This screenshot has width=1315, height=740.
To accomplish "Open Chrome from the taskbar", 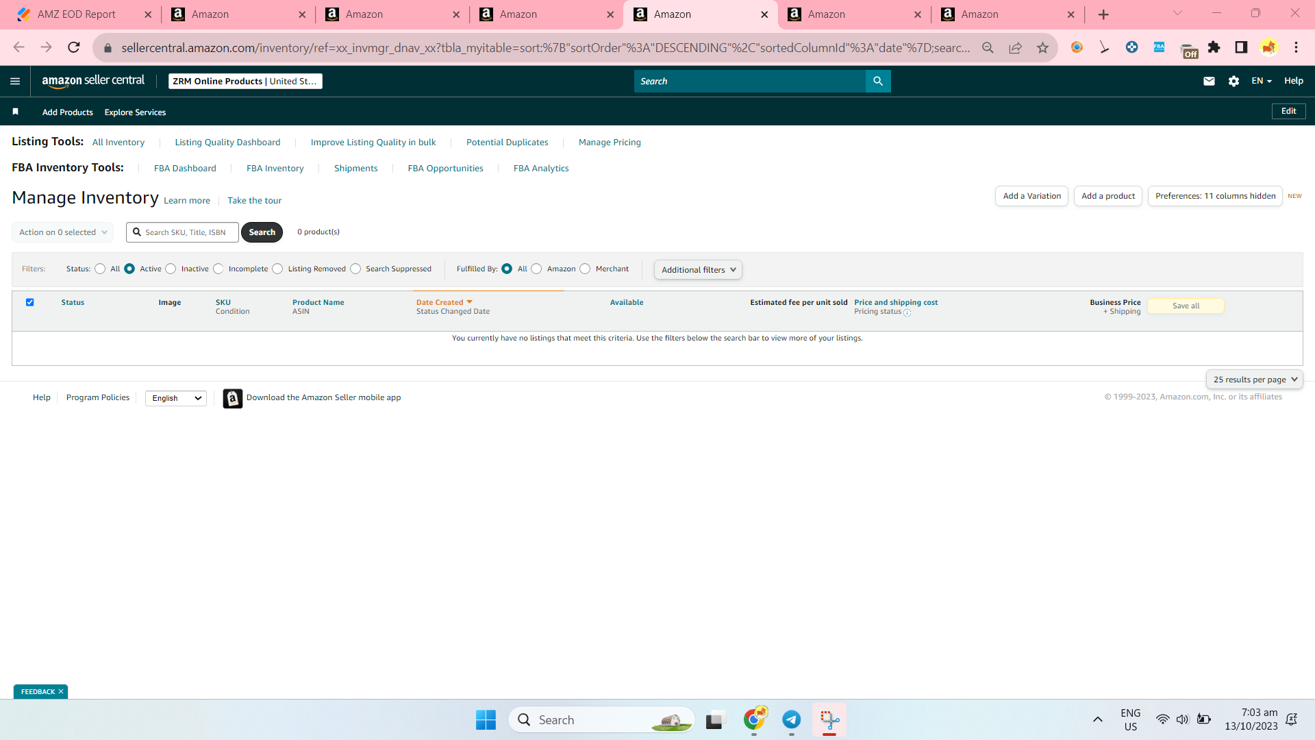I will (x=755, y=719).
